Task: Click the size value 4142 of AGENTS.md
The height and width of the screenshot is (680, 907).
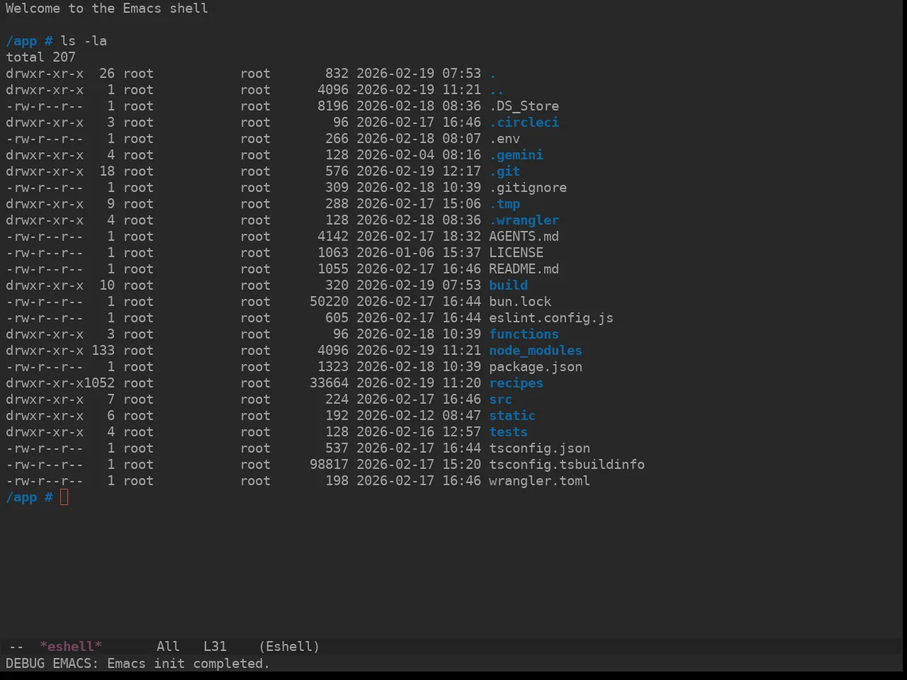Action: click(x=333, y=237)
